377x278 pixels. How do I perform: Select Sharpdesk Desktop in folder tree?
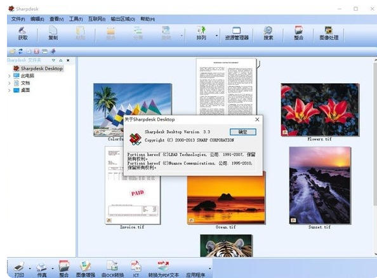(x=38, y=69)
